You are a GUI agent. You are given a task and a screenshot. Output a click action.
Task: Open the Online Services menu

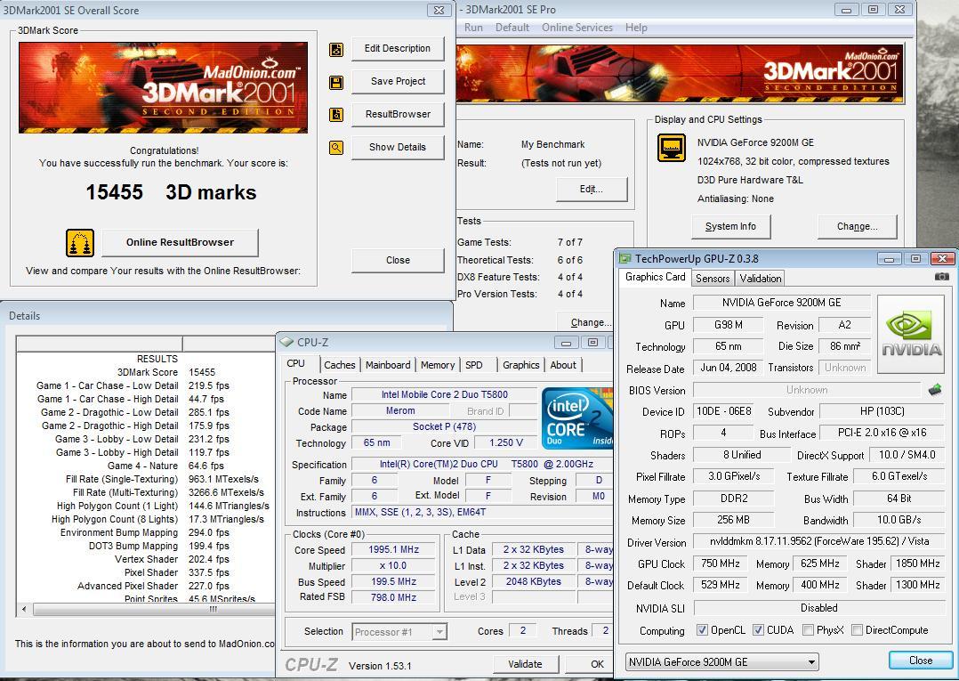point(577,28)
